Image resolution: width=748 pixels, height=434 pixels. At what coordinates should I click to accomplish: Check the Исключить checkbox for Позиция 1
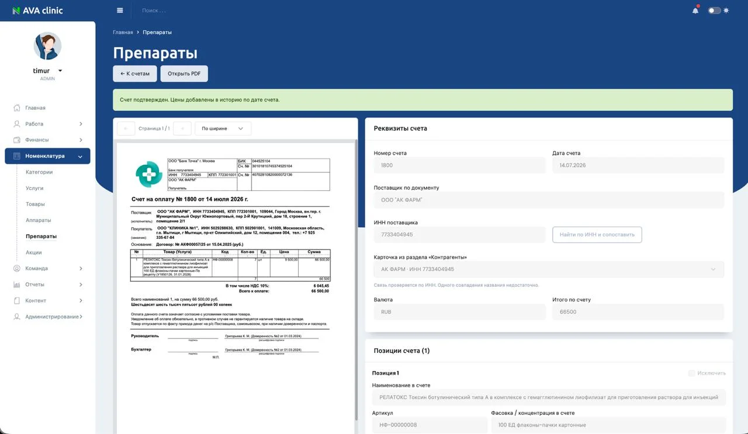point(692,373)
